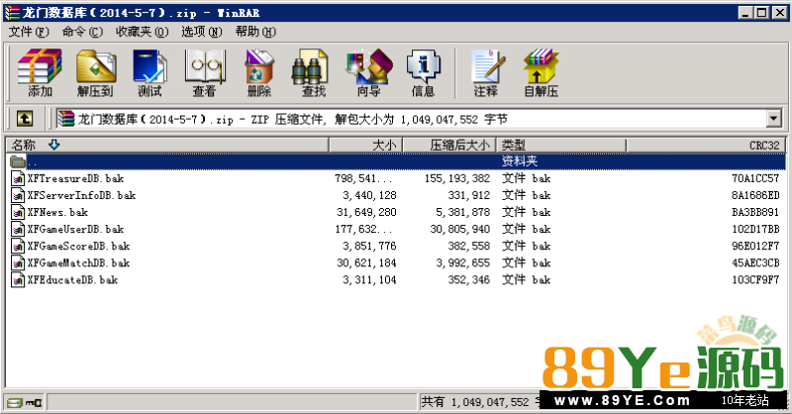Click the XFGameMatchDB.bak file icon
Screen dimensions: 792x414
point(18,262)
